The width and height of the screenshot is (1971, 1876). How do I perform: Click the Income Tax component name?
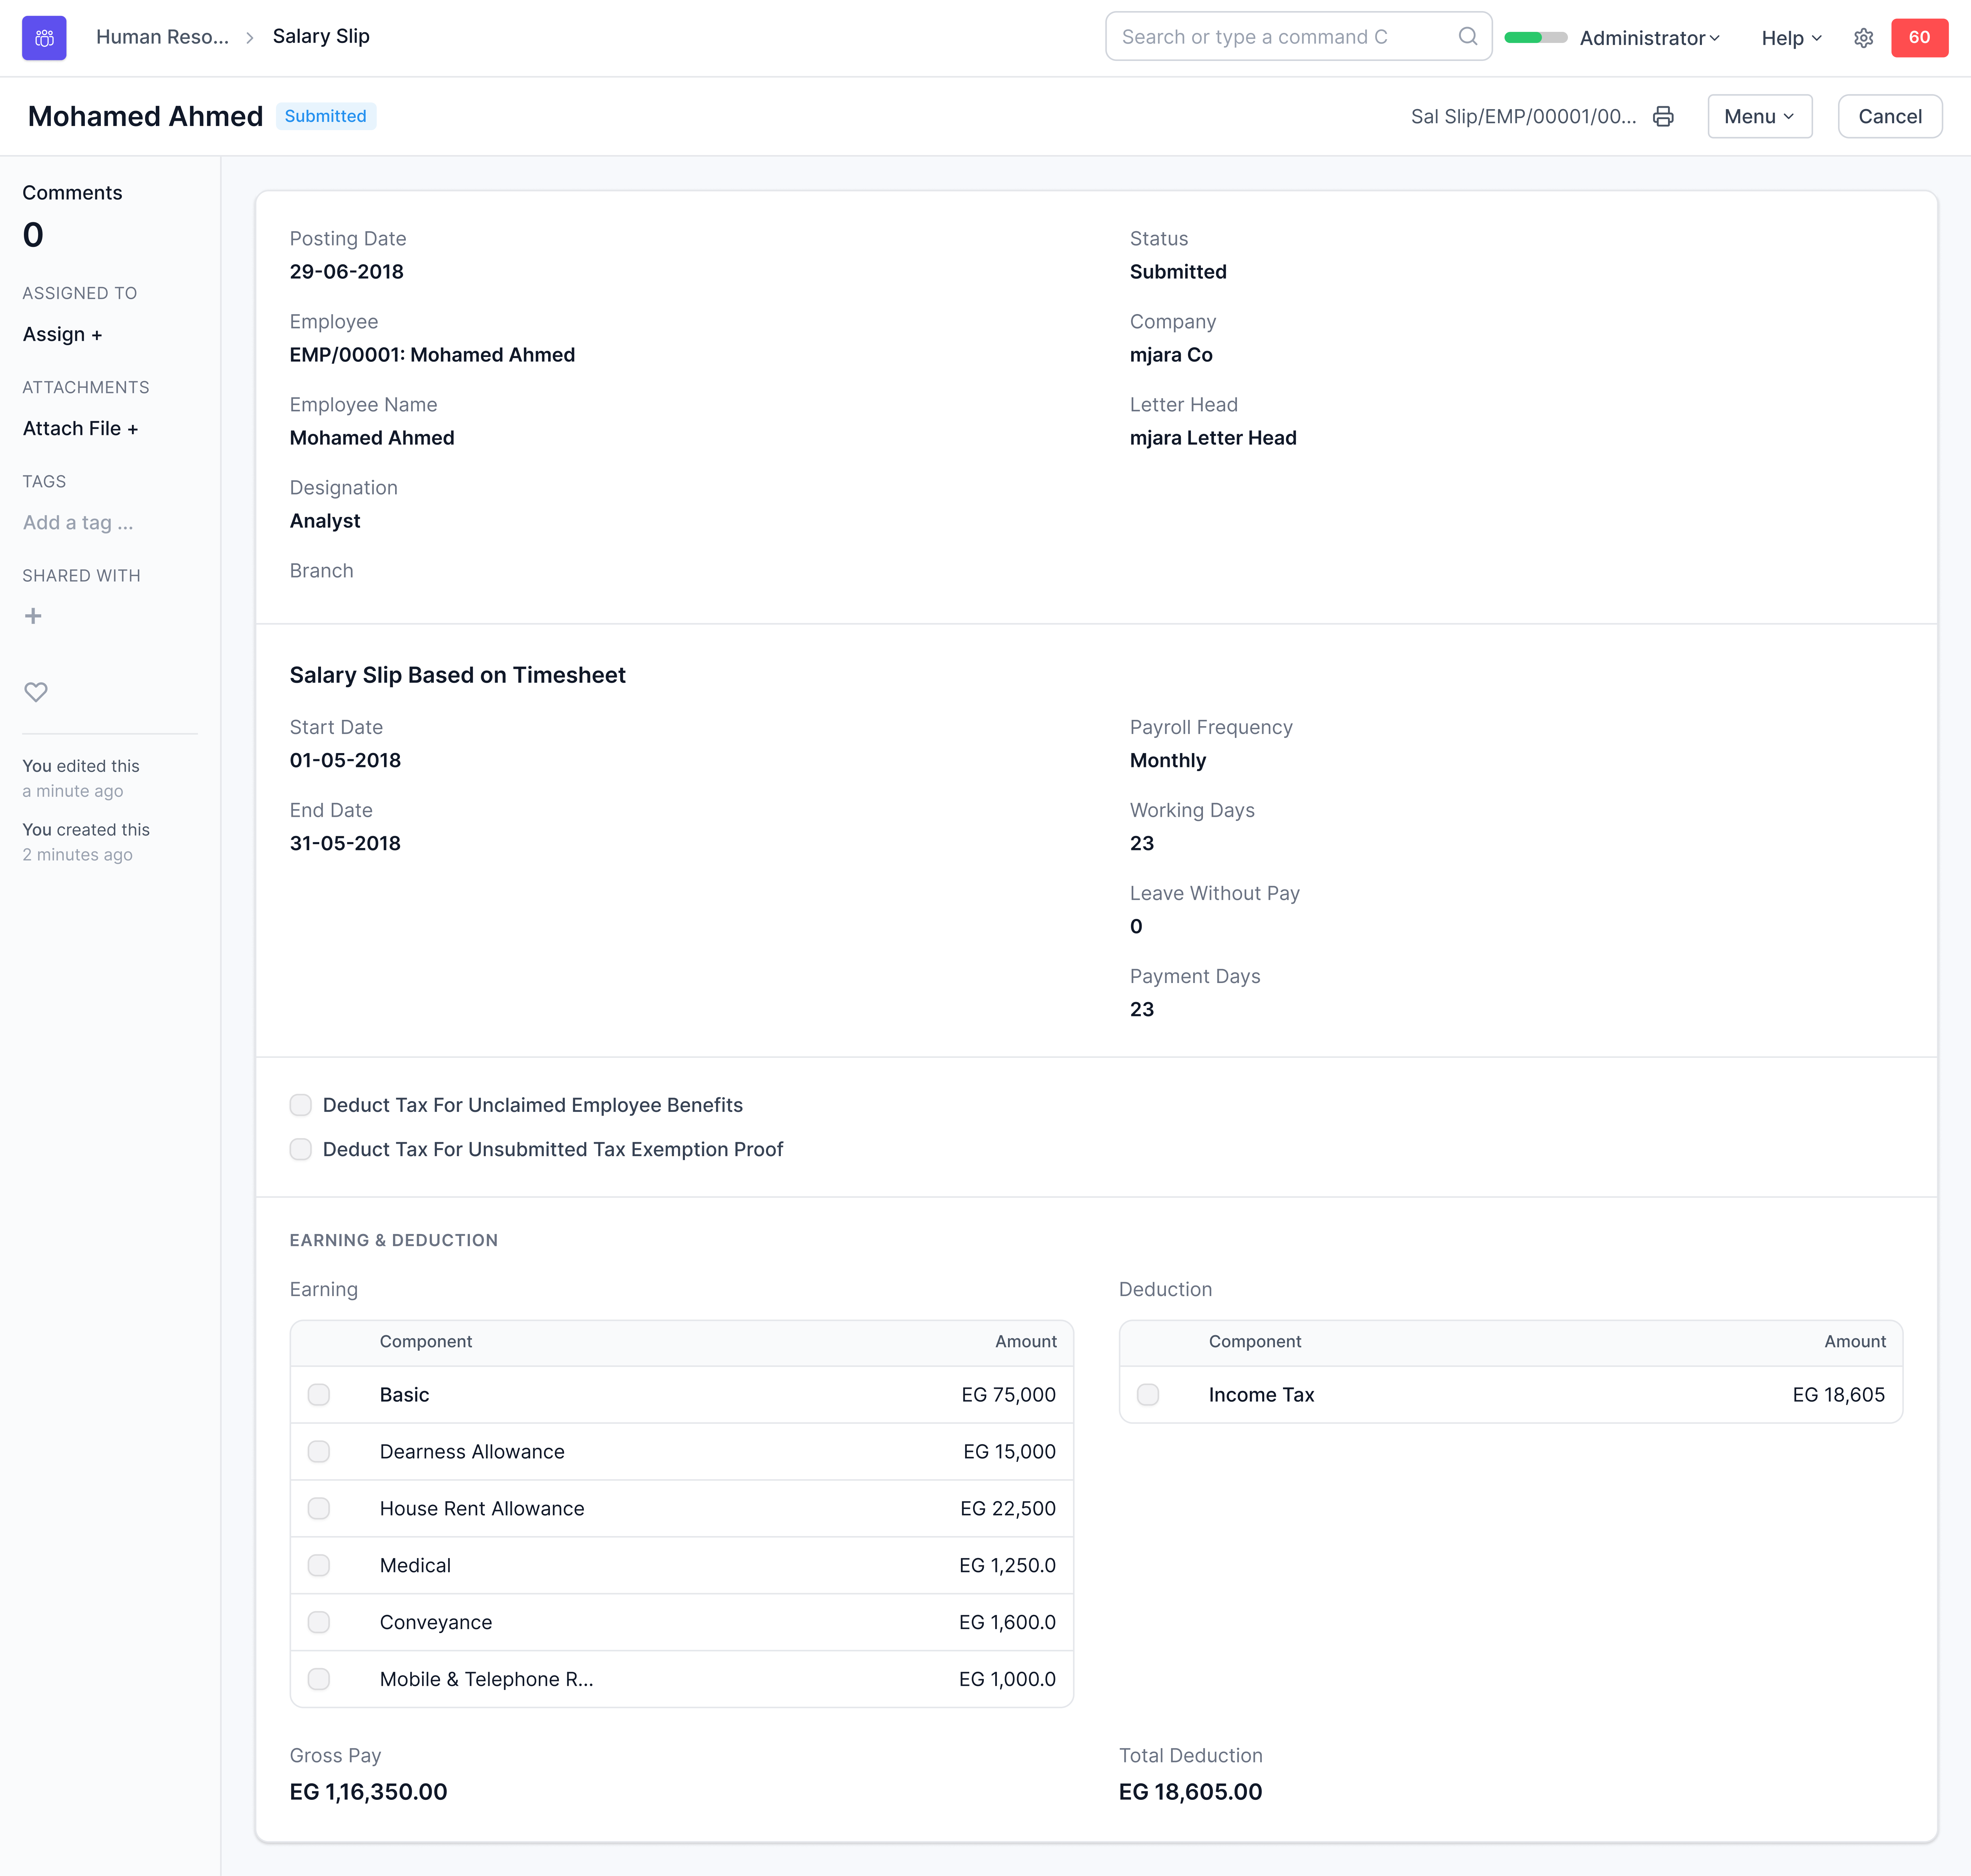coord(1261,1395)
